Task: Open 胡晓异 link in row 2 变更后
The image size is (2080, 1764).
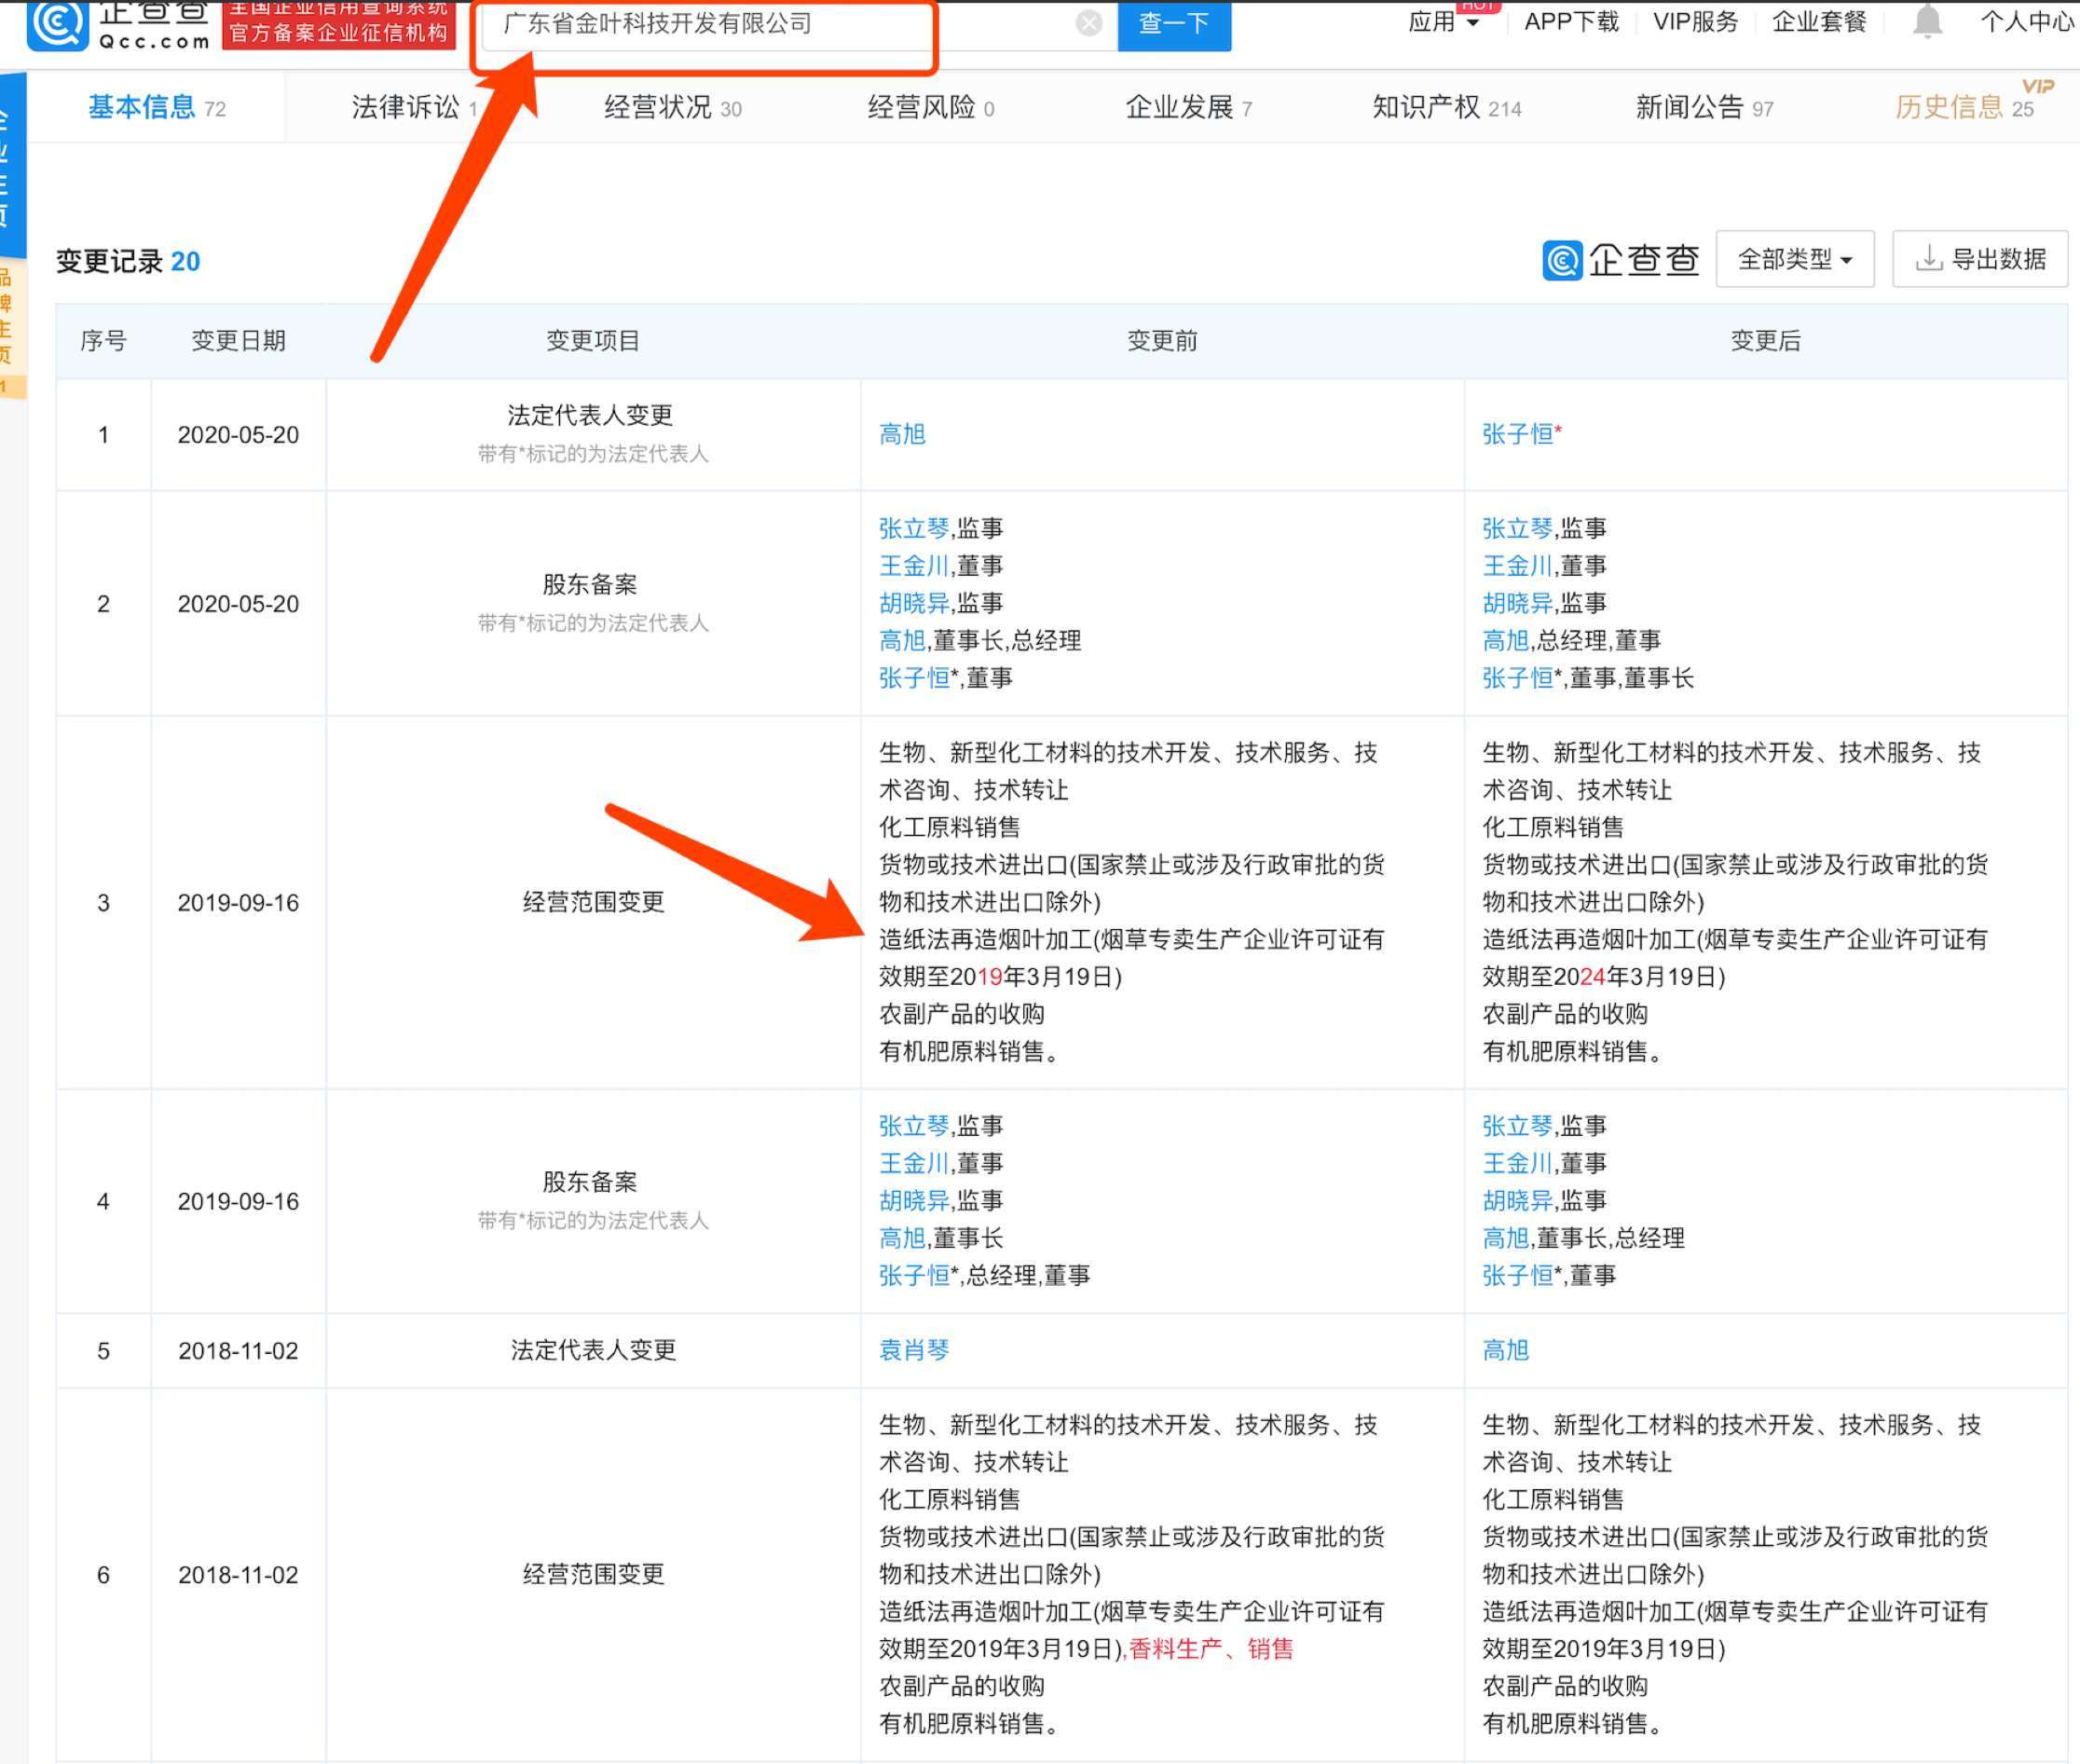Action: tap(1517, 603)
